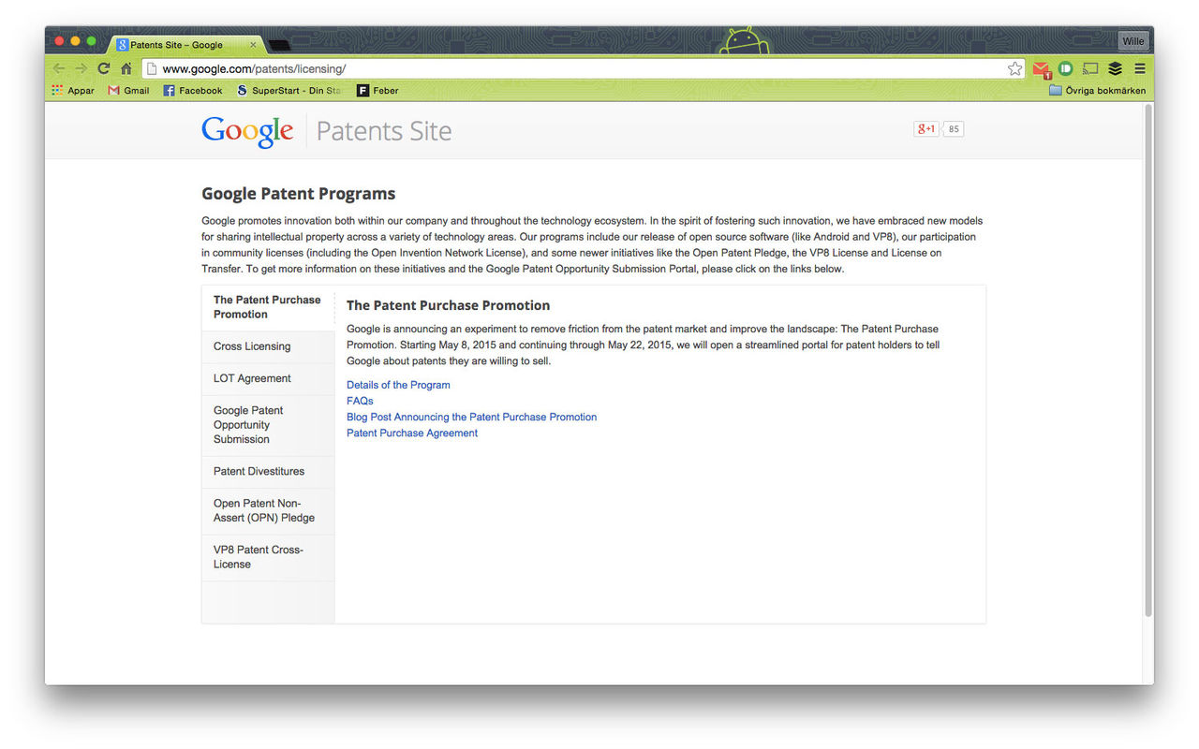Open the FAQs link
Viewport: 1199px width, 749px height.
(360, 401)
